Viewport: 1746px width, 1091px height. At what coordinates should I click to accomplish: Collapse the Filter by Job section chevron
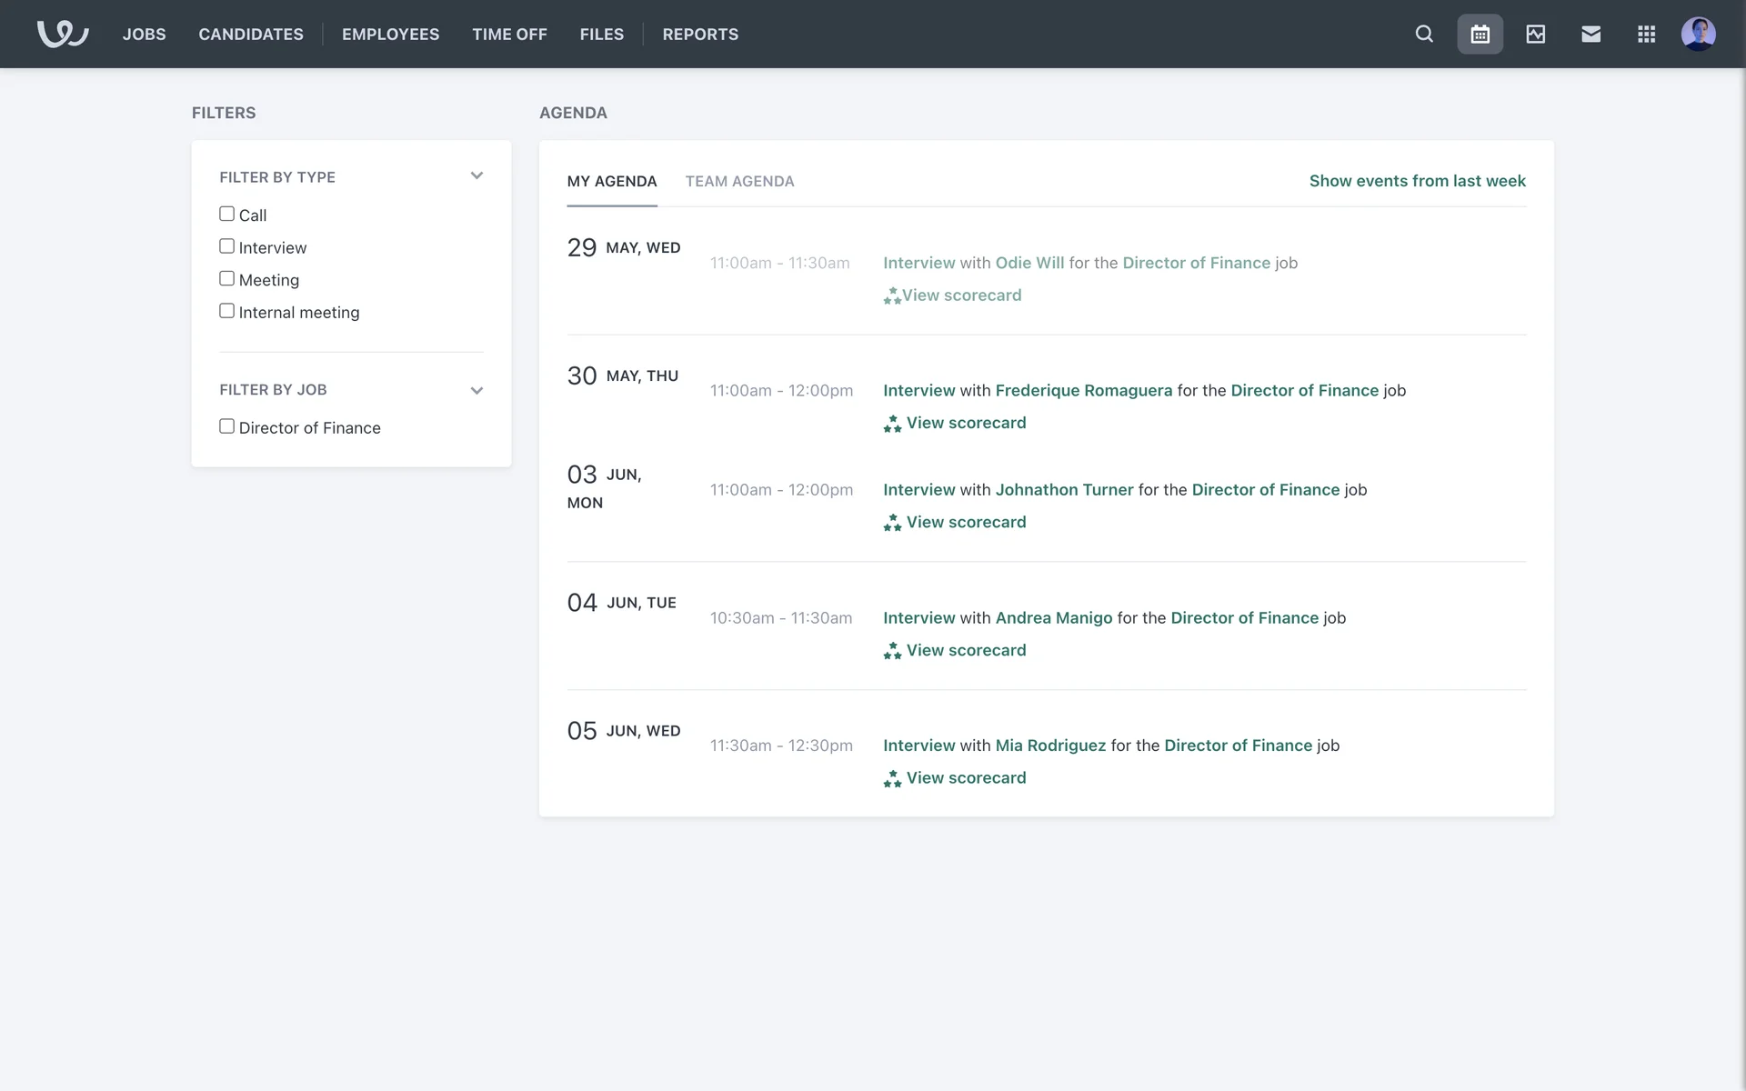click(477, 390)
